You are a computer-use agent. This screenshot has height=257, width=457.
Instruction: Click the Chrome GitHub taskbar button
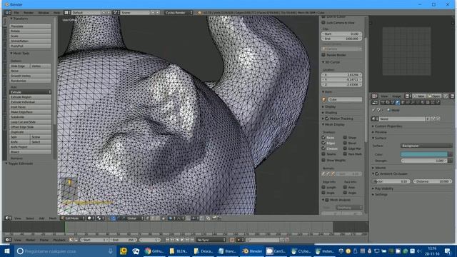click(154, 251)
